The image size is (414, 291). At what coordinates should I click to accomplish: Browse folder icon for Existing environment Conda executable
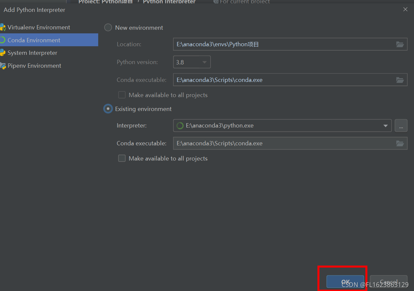(400, 143)
